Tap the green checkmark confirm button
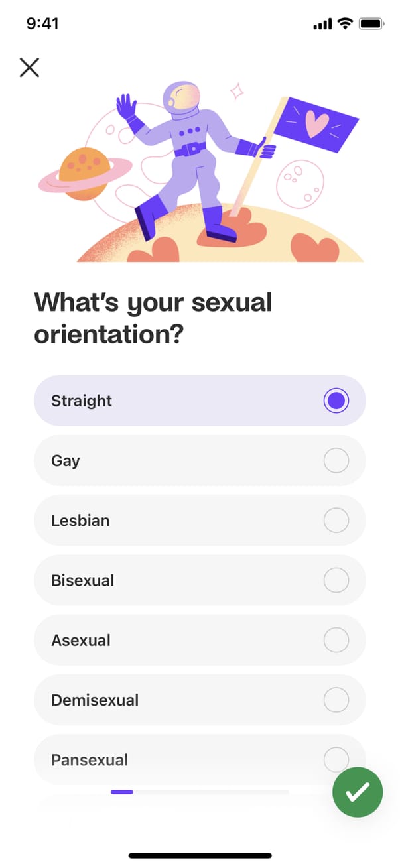This screenshot has width=400, height=866. [x=358, y=791]
